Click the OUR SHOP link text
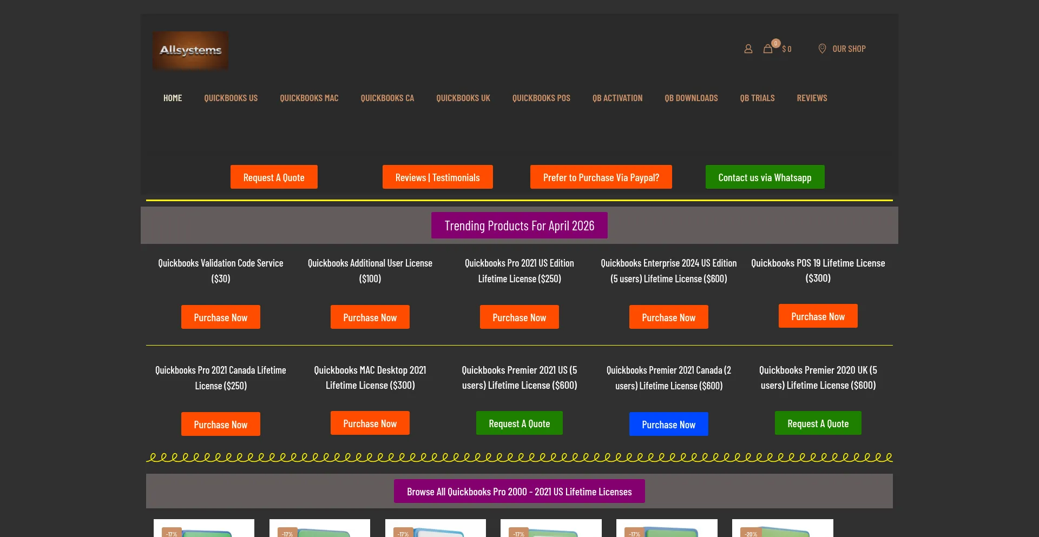Image resolution: width=1039 pixels, height=537 pixels. tap(849, 49)
